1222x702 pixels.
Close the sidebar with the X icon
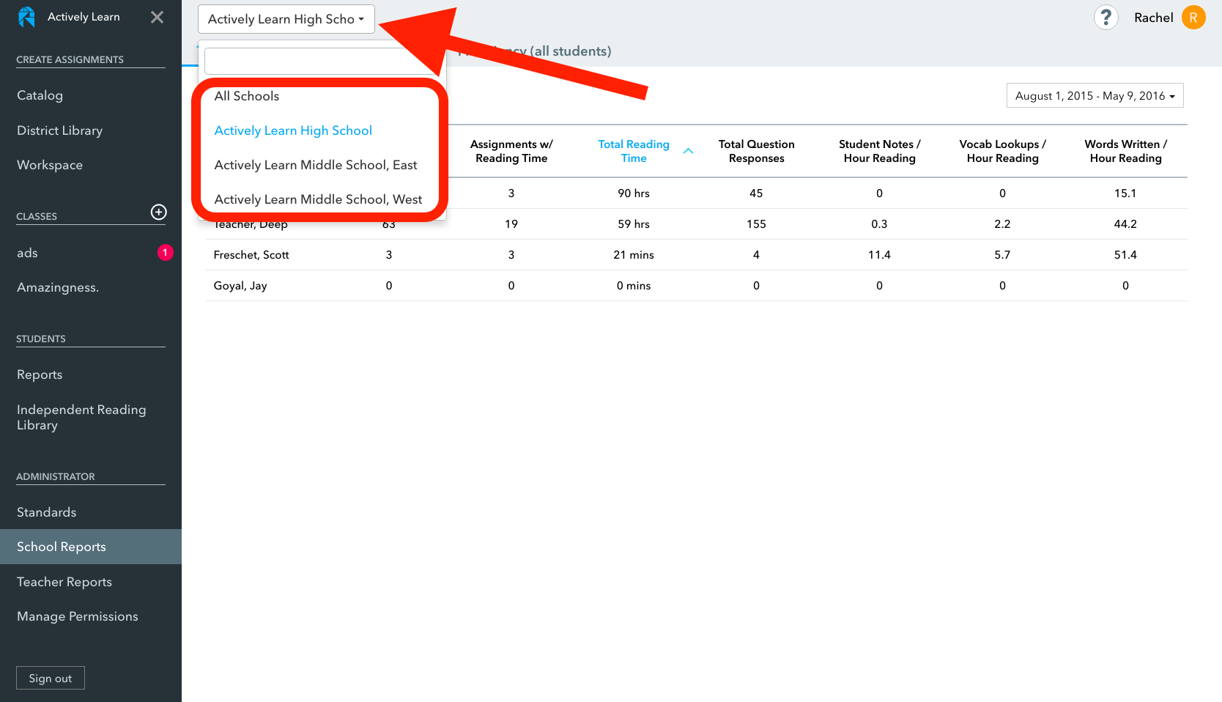(157, 17)
